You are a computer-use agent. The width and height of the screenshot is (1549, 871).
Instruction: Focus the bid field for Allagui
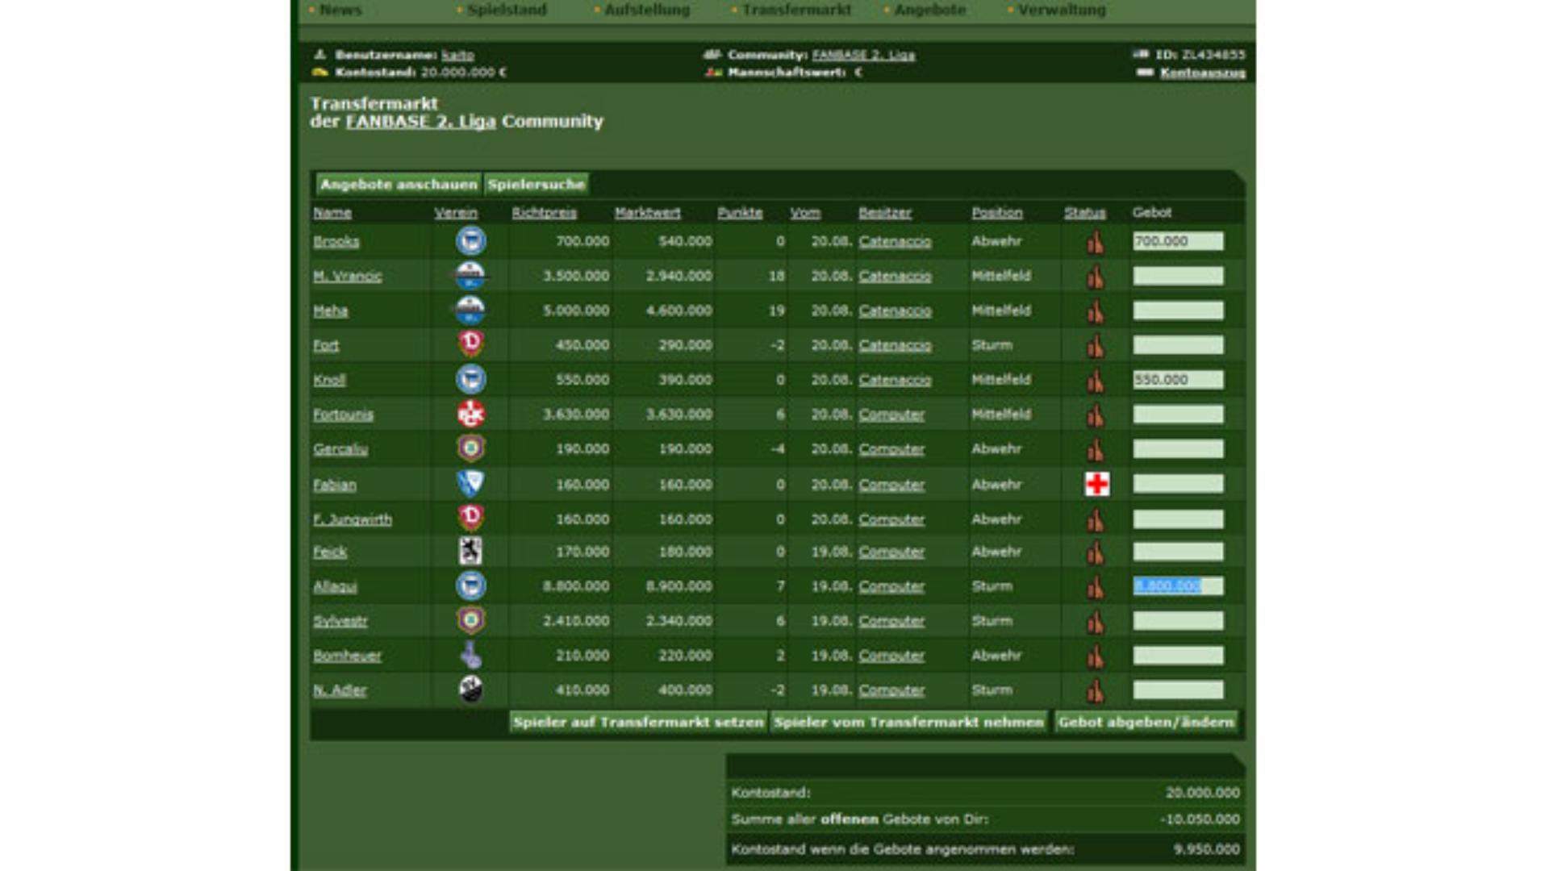[x=1178, y=586]
